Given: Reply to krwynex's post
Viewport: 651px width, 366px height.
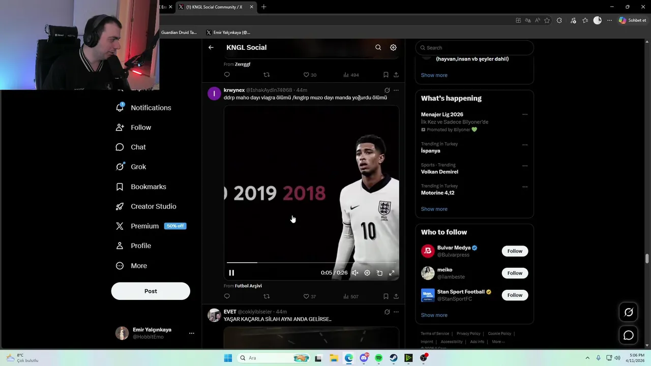Looking at the screenshot, I should click(227, 296).
